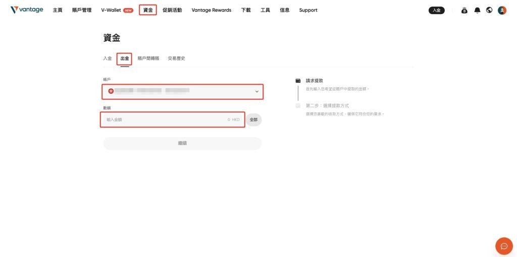Open 賬戶管理 menu

(x=82, y=10)
